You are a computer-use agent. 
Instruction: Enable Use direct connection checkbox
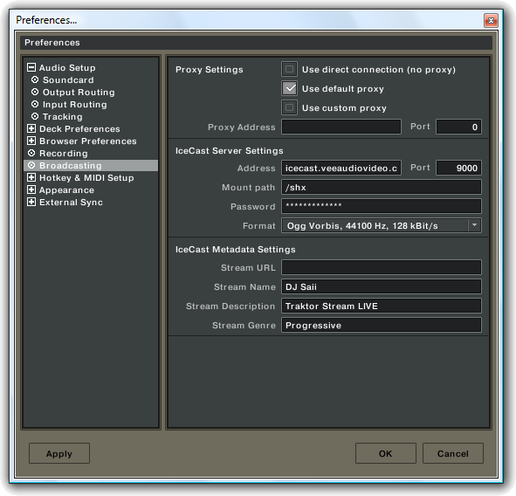click(x=289, y=69)
